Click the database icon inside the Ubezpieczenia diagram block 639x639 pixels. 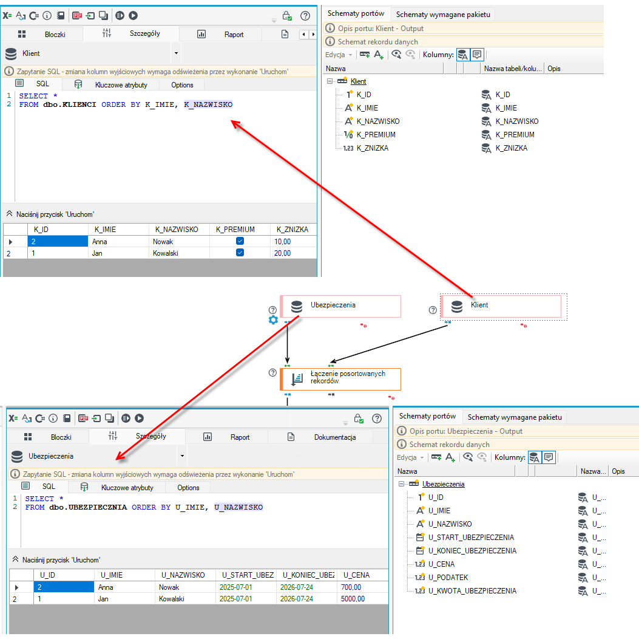297,307
